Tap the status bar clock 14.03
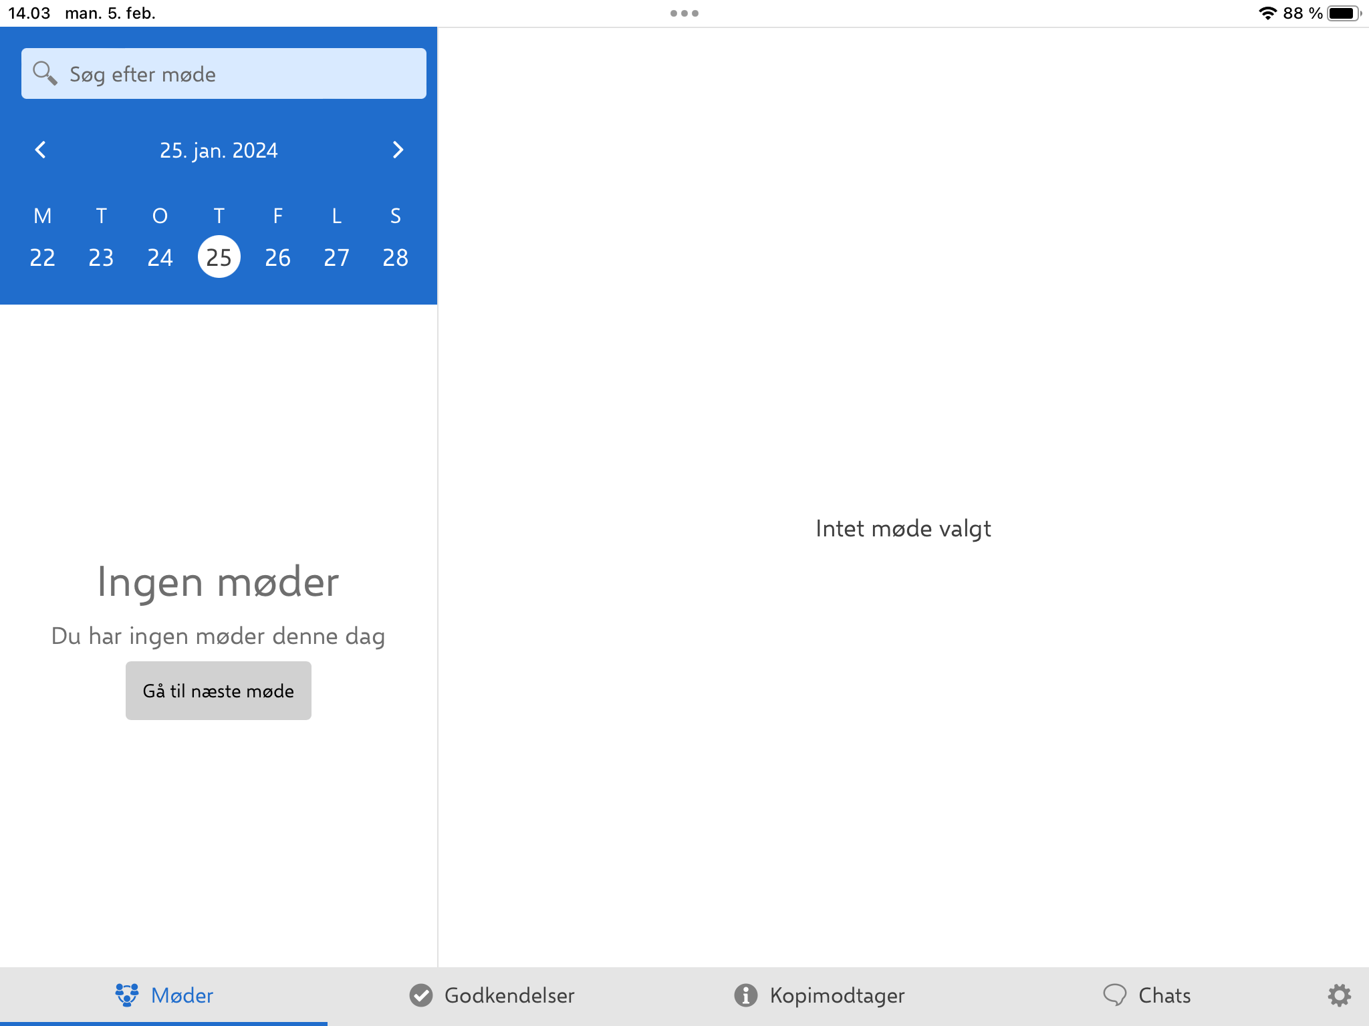The height and width of the screenshot is (1026, 1369). [29, 13]
